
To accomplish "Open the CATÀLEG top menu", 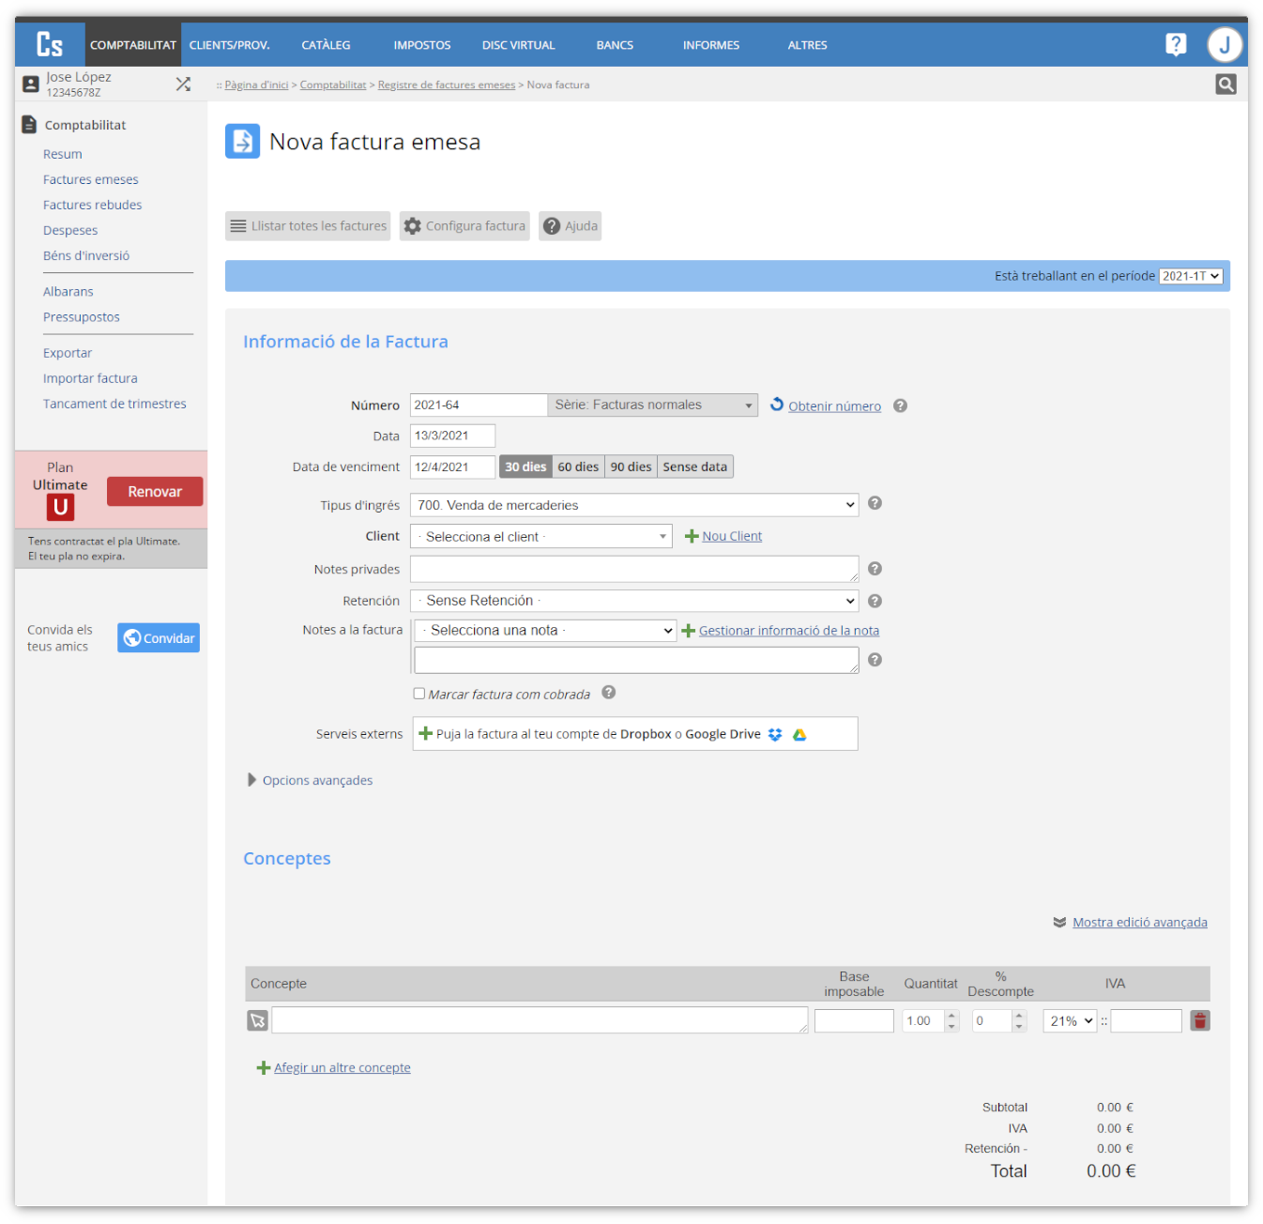I will coord(326,45).
